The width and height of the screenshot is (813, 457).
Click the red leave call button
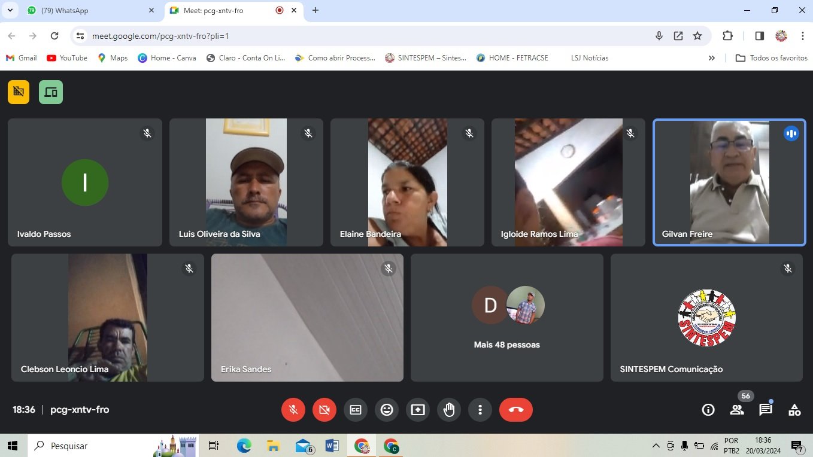515,410
